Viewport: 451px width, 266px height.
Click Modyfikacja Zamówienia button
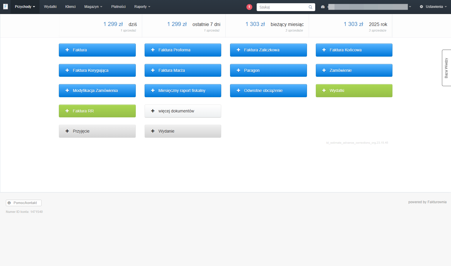coord(97,91)
